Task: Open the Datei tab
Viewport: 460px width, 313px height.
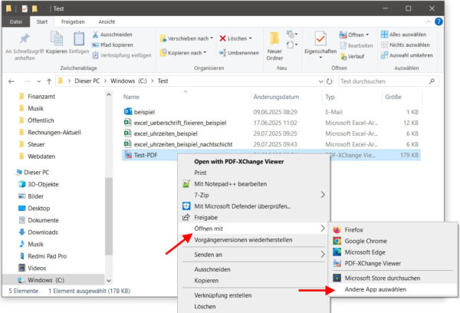Action: pyautogui.click(x=16, y=21)
